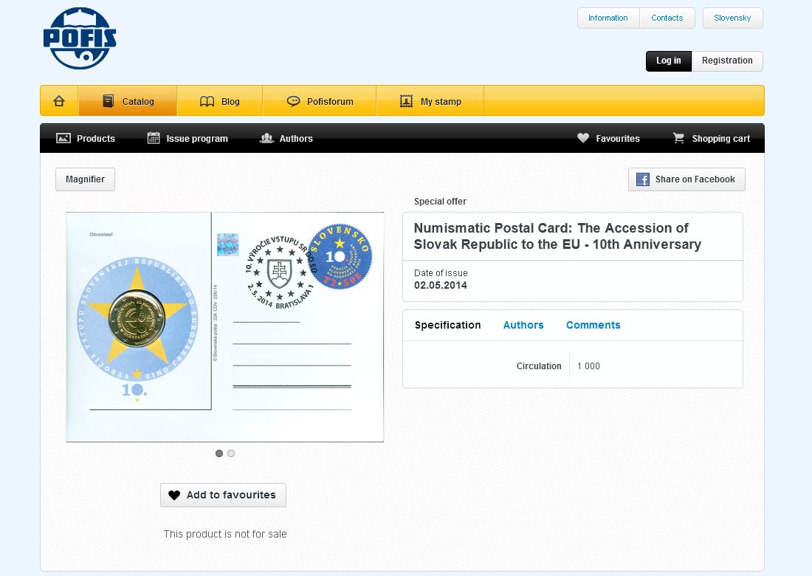Click the Pofisforum speech bubble icon

293,101
